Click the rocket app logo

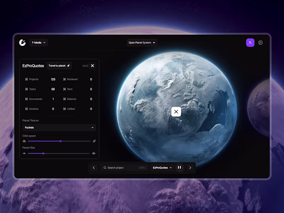22,43
